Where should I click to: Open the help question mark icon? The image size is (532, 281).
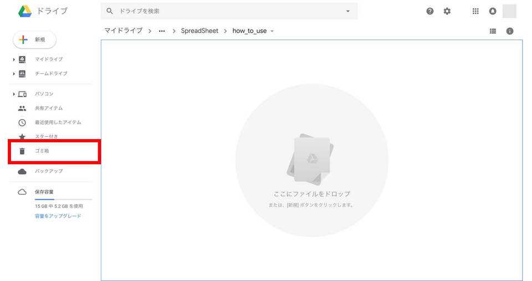(430, 11)
